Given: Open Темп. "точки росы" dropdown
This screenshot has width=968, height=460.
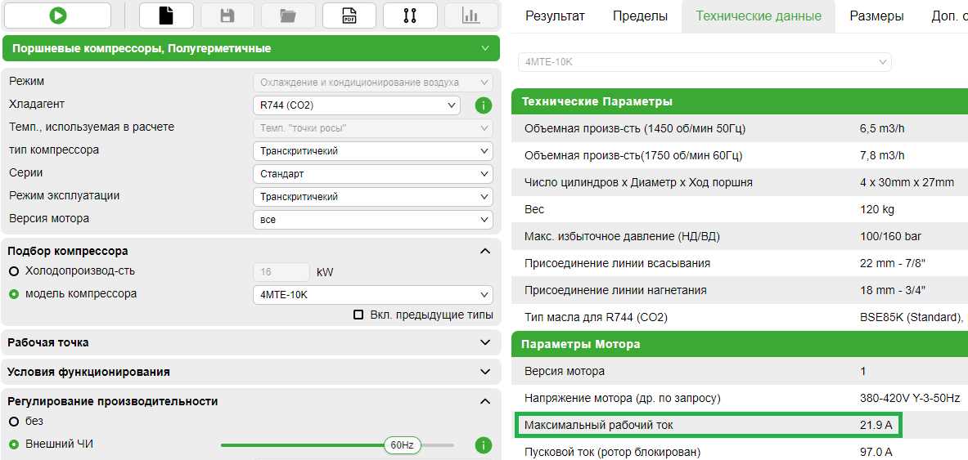Looking at the screenshot, I should pyautogui.click(x=373, y=128).
